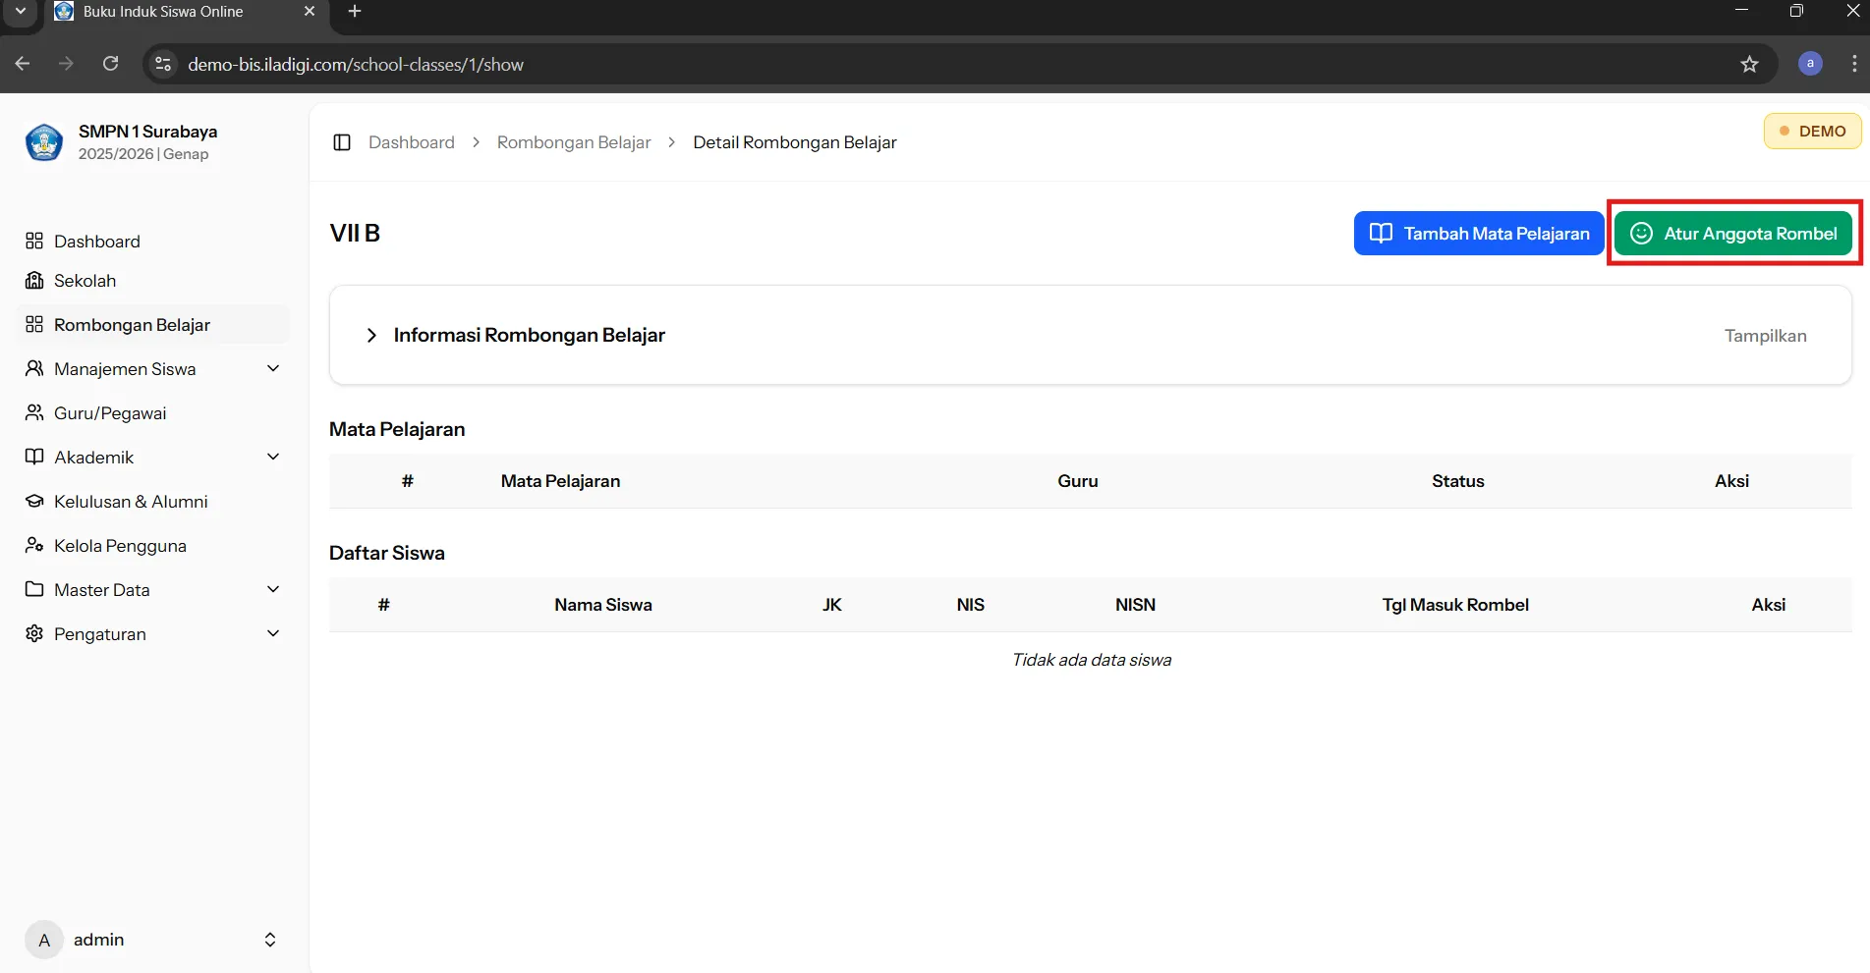1870x973 pixels.
Task: Select Rombongan Belajar in the sidebar
Action: (x=153, y=324)
